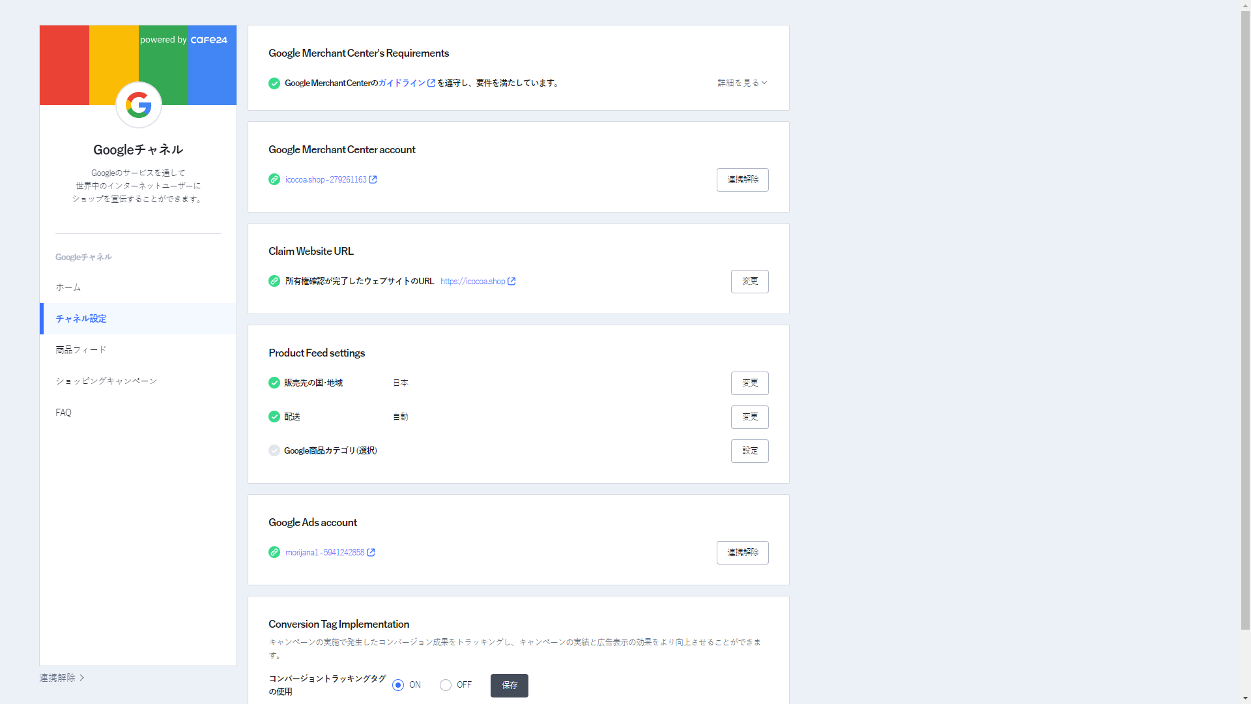
Task: Click scrollbar down arrow at bottom right
Action: (x=1246, y=699)
